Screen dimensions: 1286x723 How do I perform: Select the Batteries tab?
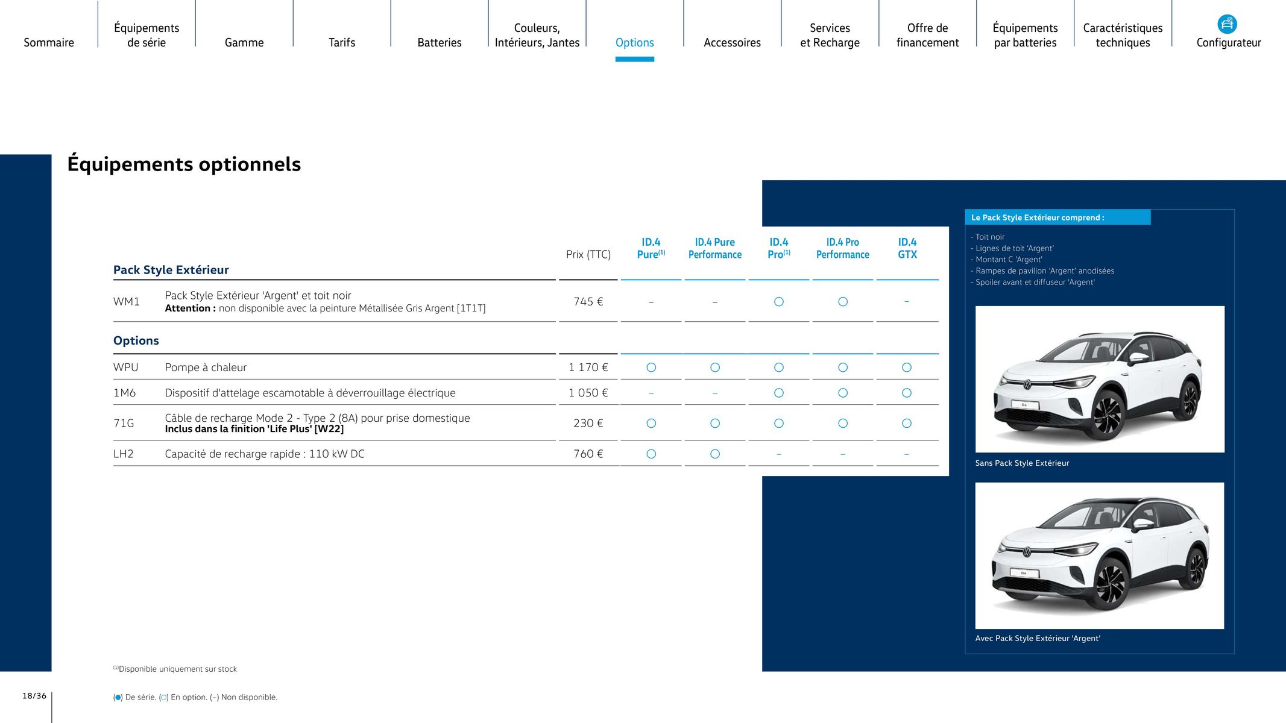tap(440, 43)
